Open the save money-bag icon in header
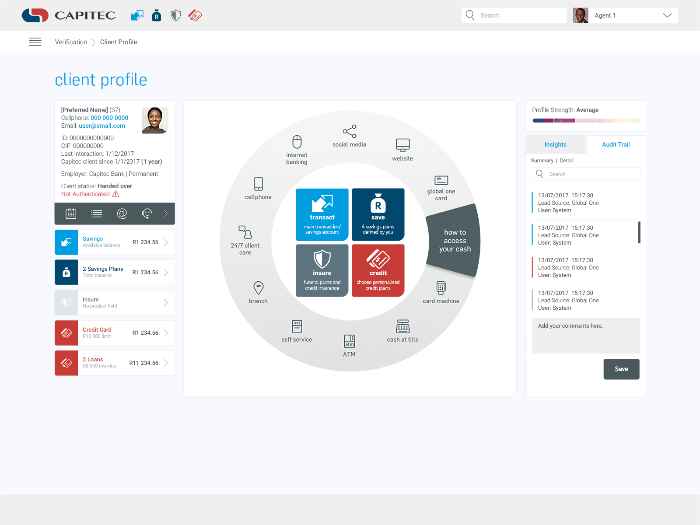The height and width of the screenshot is (525, 700). click(x=157, y=16)
